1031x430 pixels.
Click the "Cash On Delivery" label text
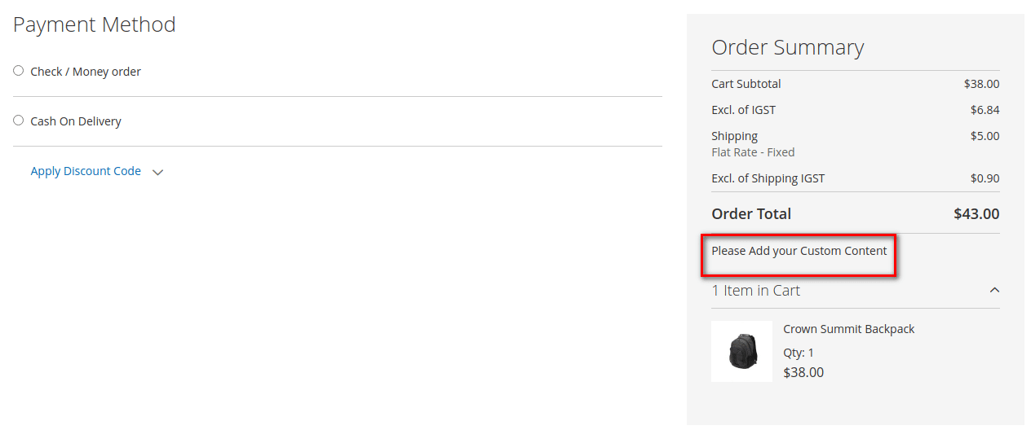76,121
